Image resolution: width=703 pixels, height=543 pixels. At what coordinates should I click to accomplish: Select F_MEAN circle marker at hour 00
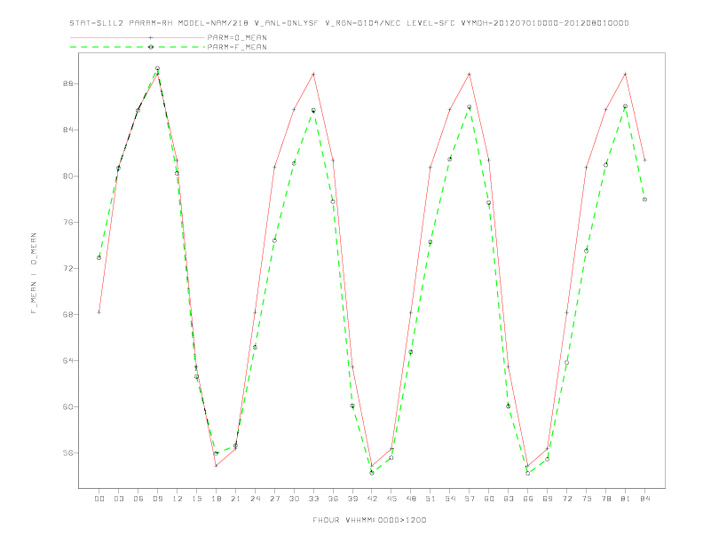pyautogui.click(x=99, y=257)
